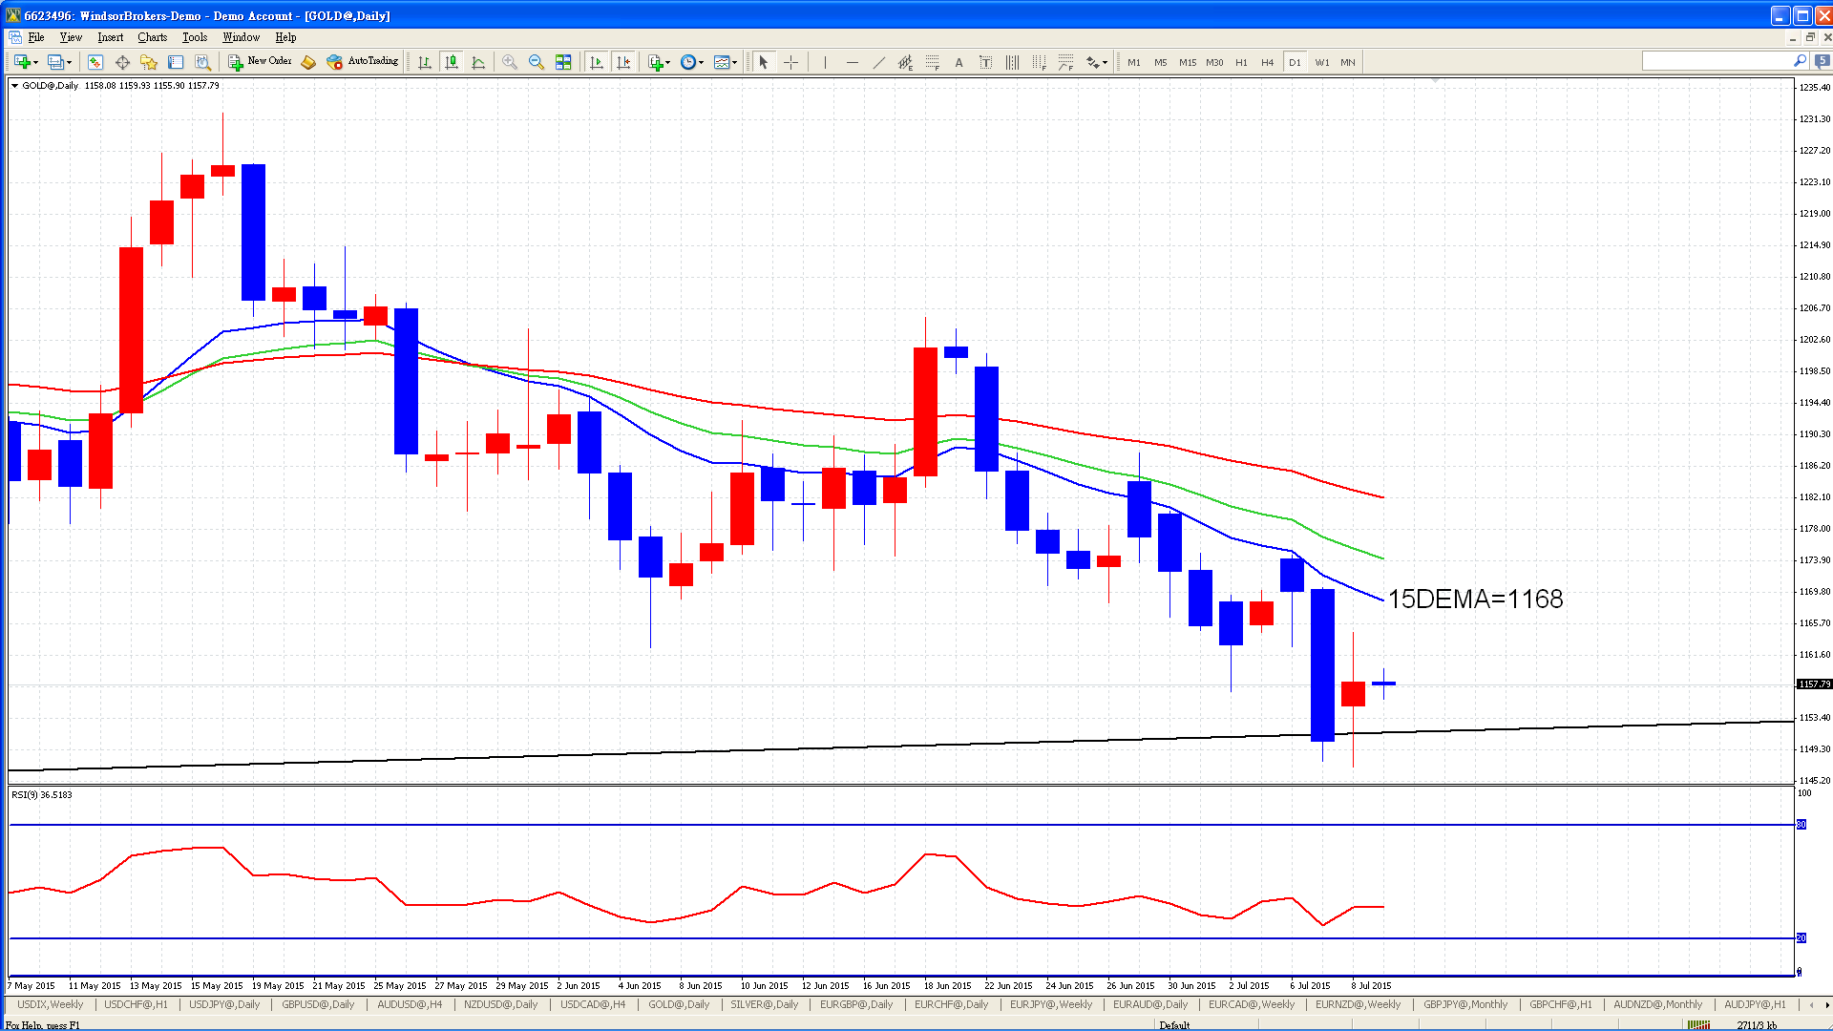The image size is (1833, 1031).
Task: Select the Fibonacci retracement tool
Action: [933, 62]
